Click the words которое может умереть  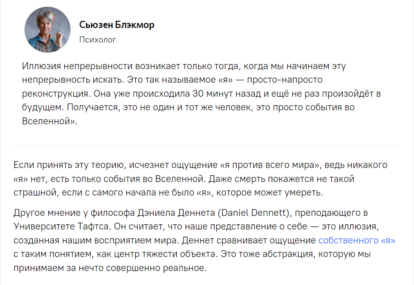coord(270,193)
